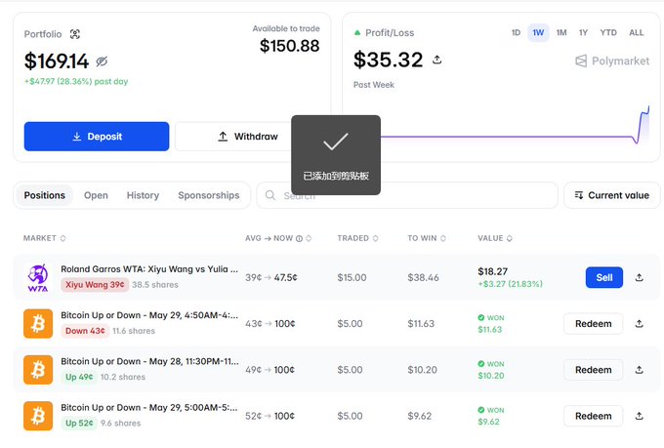664x448 pixels.
Task: Click the info icon beside AVG → NOW
Action: [299, 239]
